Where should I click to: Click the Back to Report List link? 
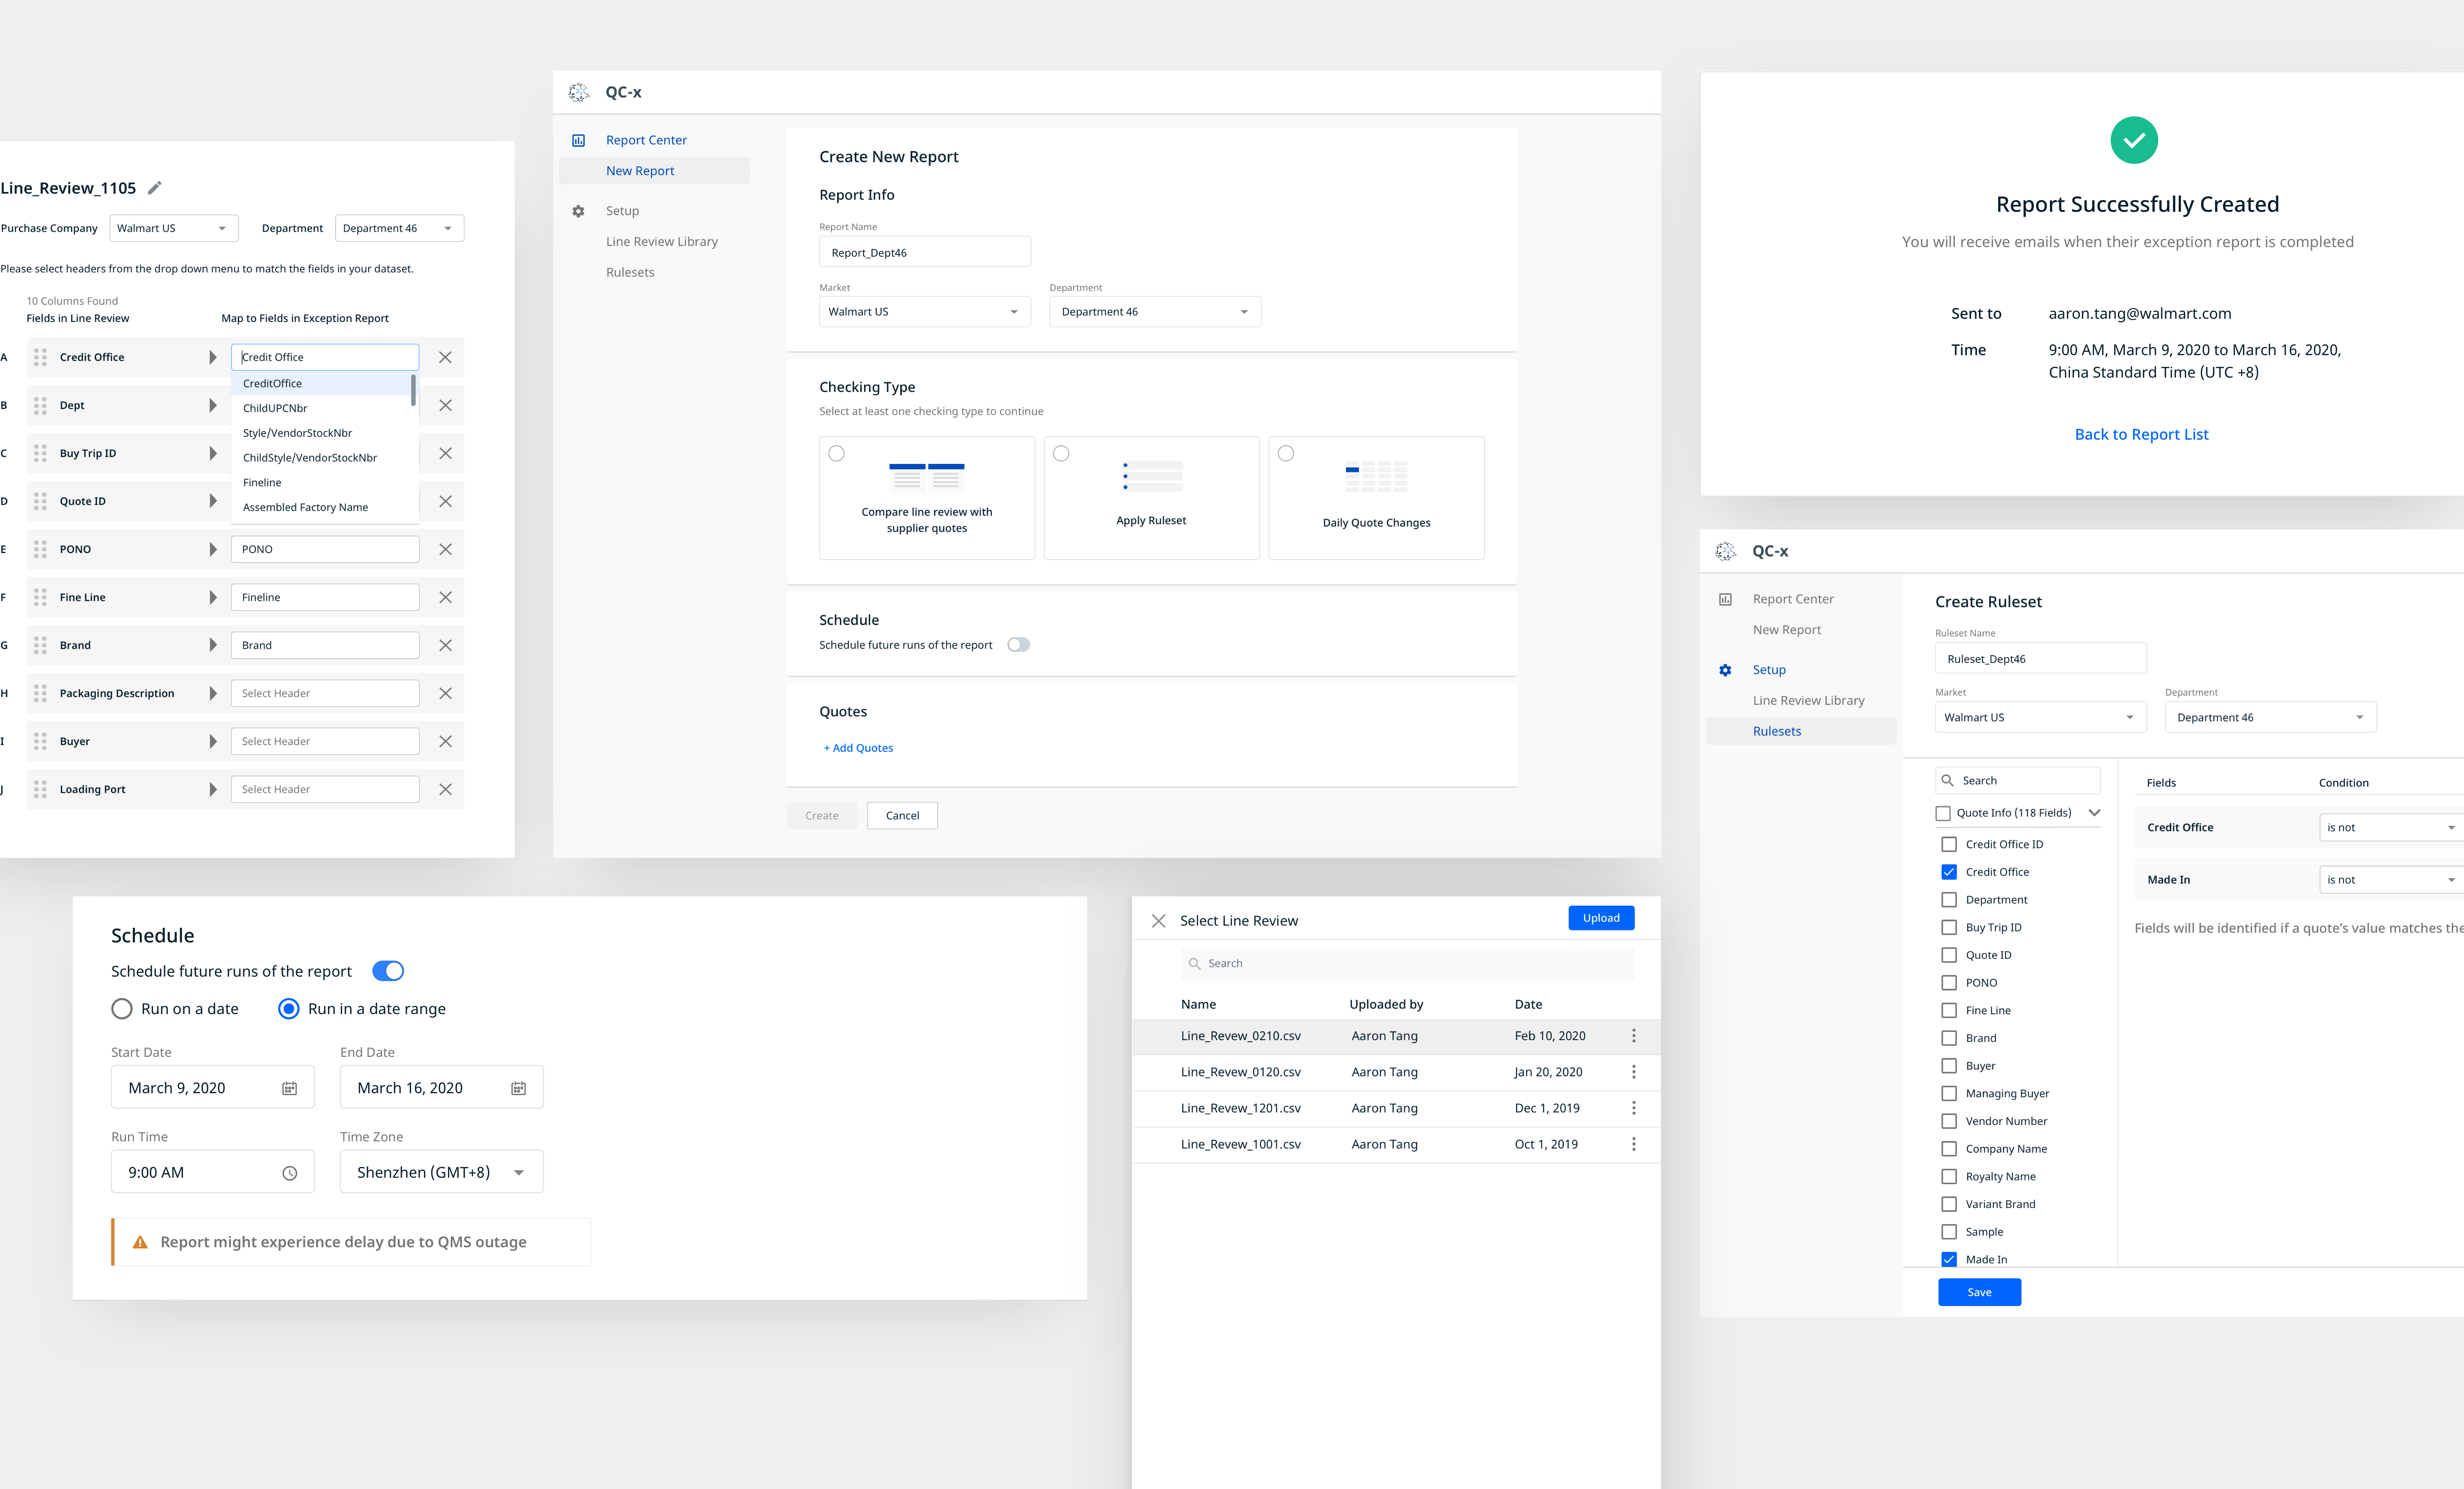click(x=2141, y=434)
